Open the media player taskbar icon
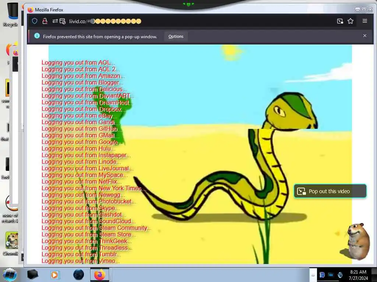Screen dimensions: 377x282 (x=54, y=275)
